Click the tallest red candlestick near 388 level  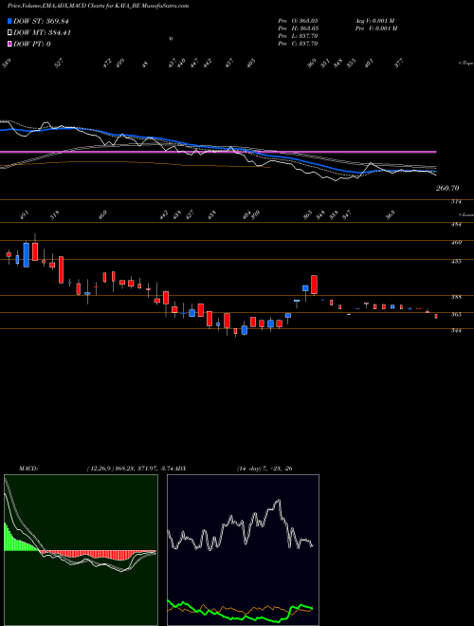315,285
